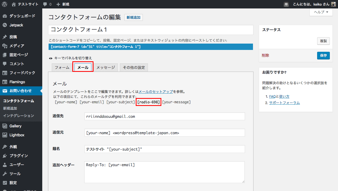Open インテグレーション submenu item
This screenshot has width=338, height=191.
[18, 115]
